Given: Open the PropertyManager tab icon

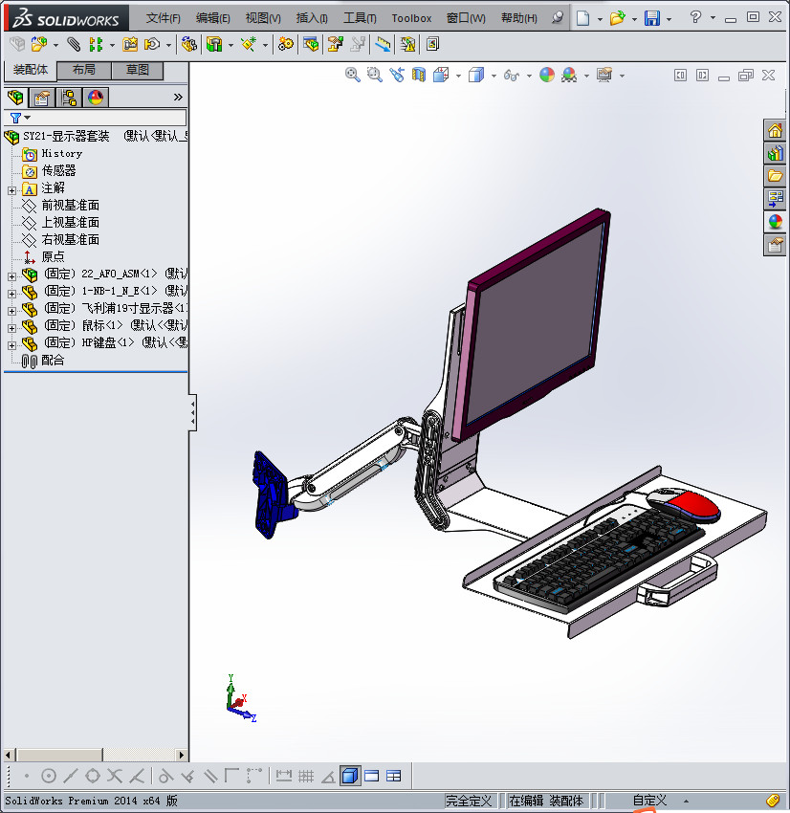Looking at the screenshot, I should [x=42, y=97].
